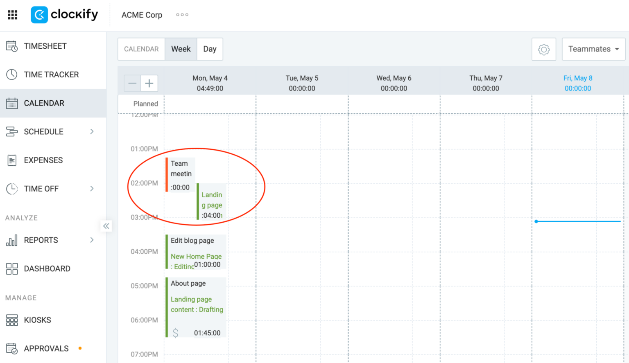Image resolution: width=629 pixels, height=363 pixels.
Task: Select the Week view tab
Action: click(181, 49)
